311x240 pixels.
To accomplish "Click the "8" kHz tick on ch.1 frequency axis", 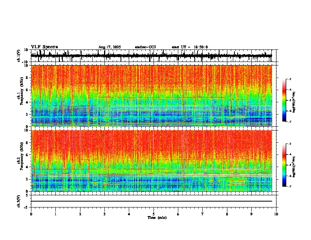I will (27, 78).
